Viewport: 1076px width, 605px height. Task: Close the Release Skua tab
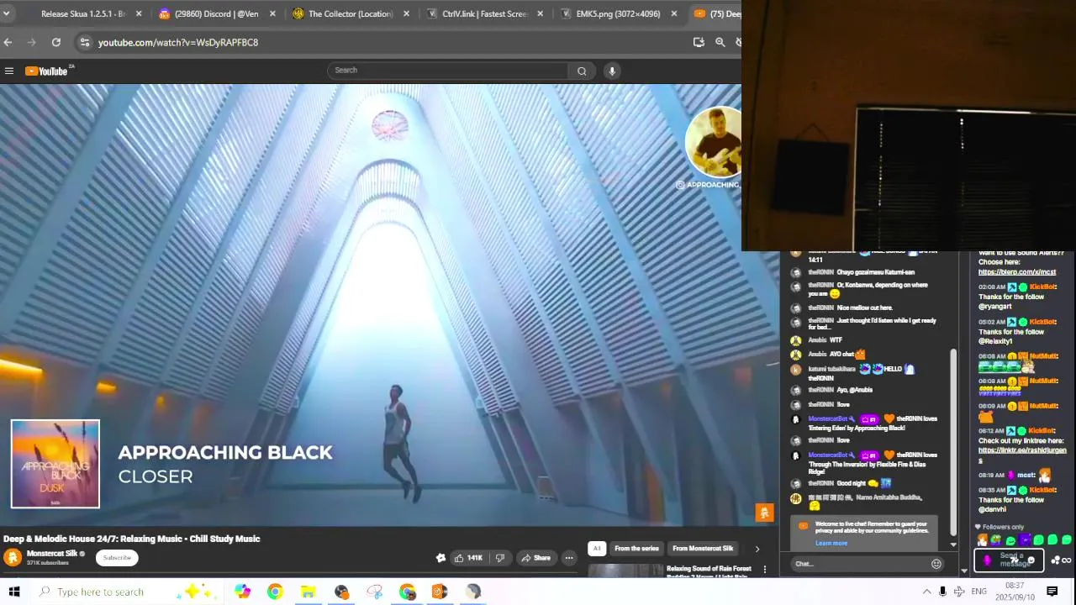(x=139, y=13)
